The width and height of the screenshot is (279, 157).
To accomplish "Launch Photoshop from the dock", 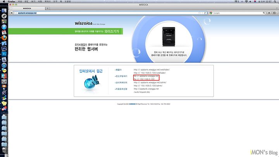I will (x=4, y=54).
